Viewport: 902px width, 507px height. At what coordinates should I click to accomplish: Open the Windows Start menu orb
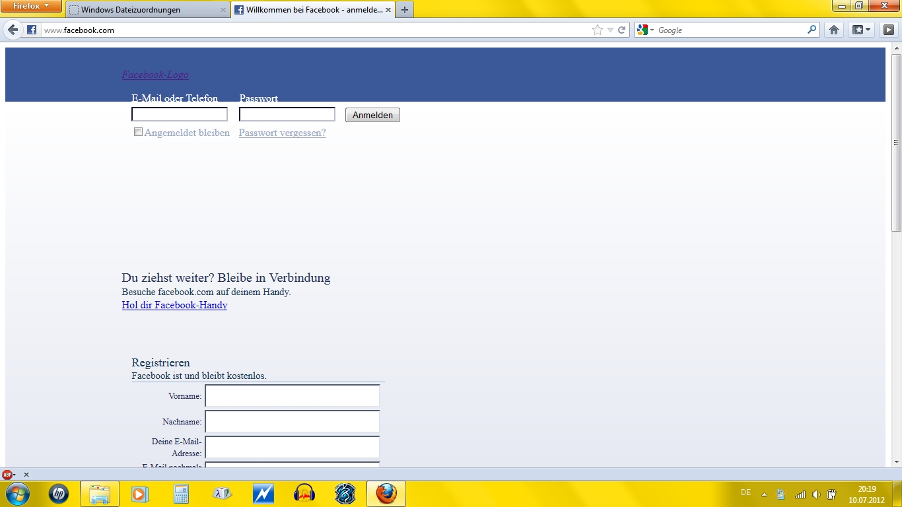pos(17,493)
